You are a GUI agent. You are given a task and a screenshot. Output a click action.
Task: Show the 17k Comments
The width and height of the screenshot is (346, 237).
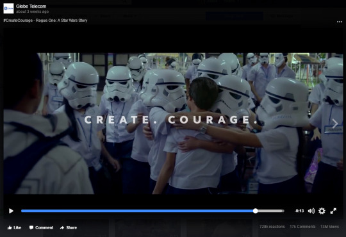302,227
